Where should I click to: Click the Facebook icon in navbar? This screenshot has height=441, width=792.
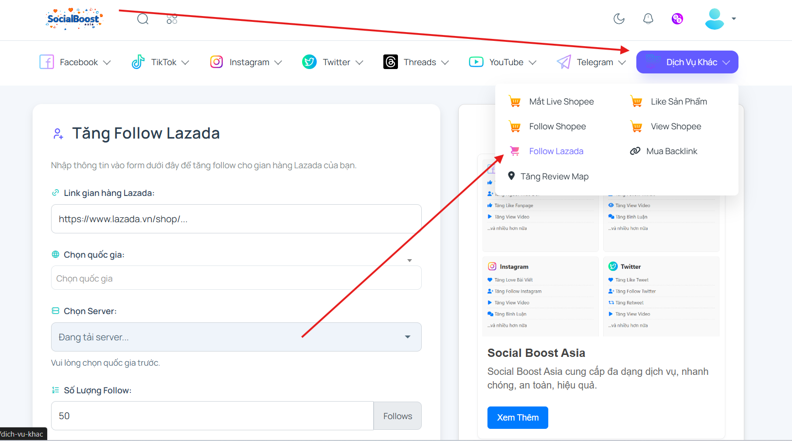click(47, 62)
